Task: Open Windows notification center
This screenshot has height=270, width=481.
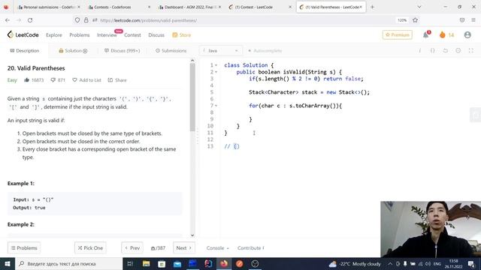Action: pyautogui.click(x=471, y=263)
